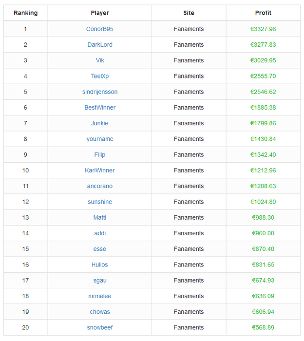Click the Filip player link

click(x=100, y=154)
